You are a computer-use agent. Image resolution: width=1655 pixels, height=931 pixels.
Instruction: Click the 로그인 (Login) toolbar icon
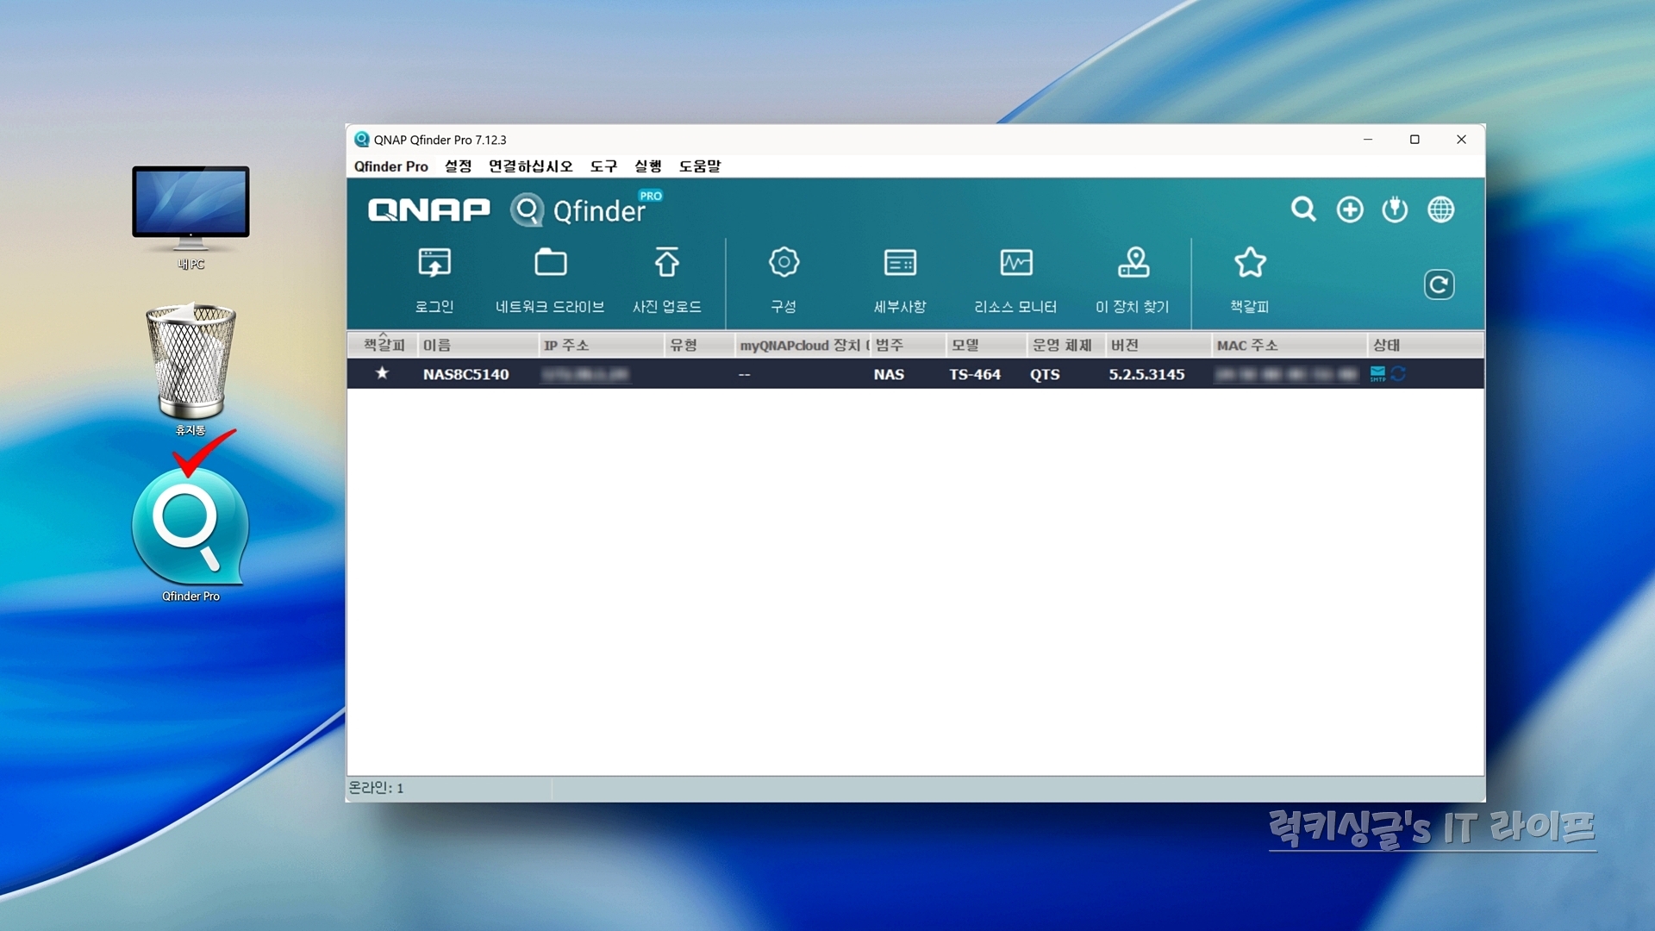pyautogui.click(x=434, y=263)
